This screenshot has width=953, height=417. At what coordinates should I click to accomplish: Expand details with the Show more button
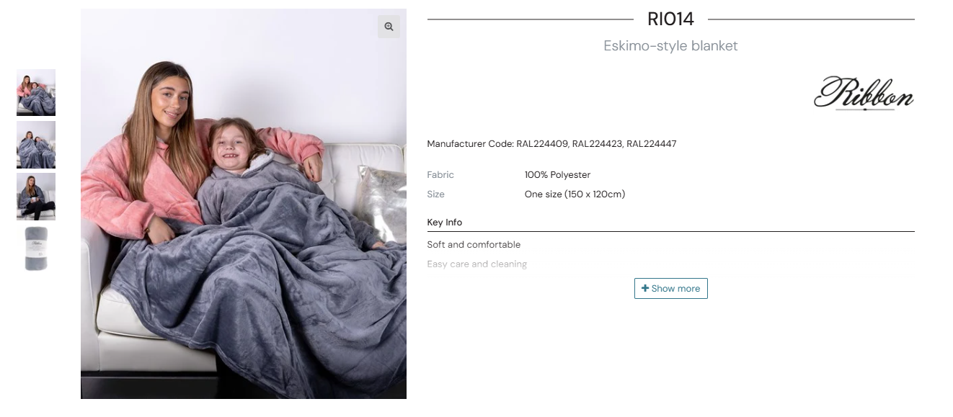[670, 288]
